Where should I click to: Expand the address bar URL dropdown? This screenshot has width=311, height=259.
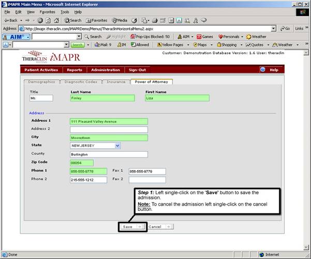point(273,28)
